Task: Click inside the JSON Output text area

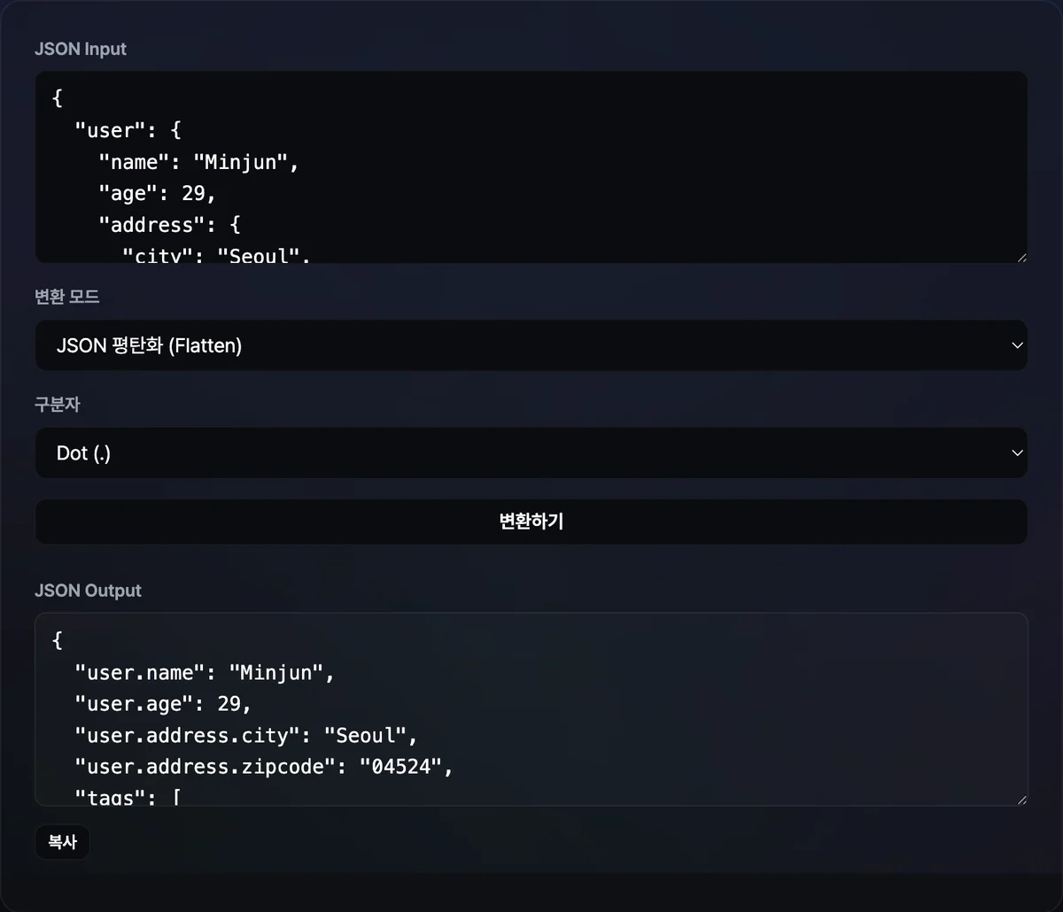Action: tap(531, 709)
